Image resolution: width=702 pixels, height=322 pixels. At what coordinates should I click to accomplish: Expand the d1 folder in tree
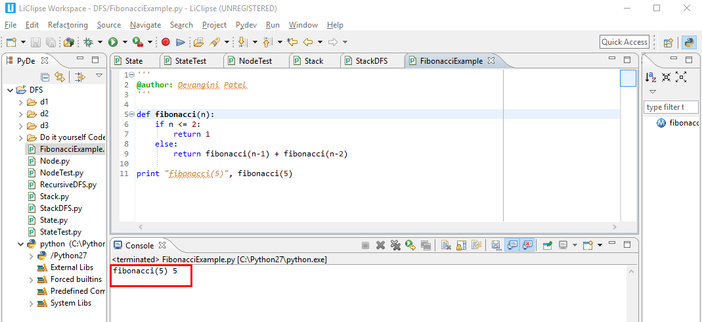(20, 102)
